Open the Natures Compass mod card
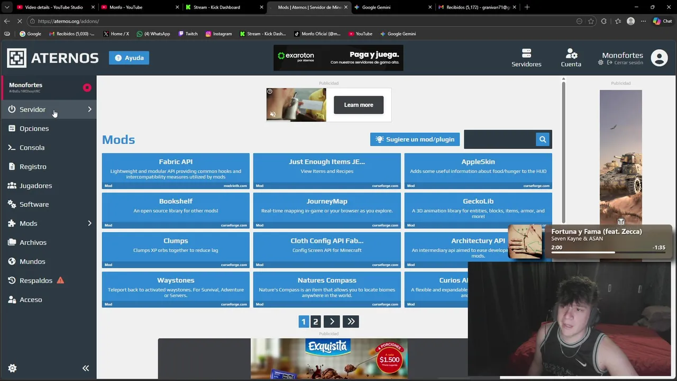 [x=327, y=290]
